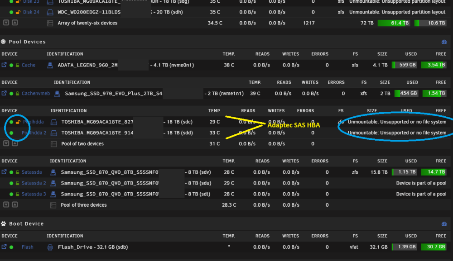
Task: Click the Cachenvmeb 454 GB used bar
Action: coord(406,93)
